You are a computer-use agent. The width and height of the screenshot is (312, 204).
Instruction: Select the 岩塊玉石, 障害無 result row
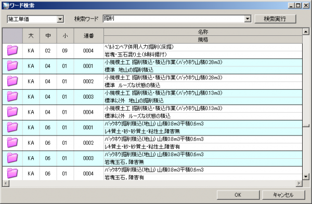[x=152, y=158]
